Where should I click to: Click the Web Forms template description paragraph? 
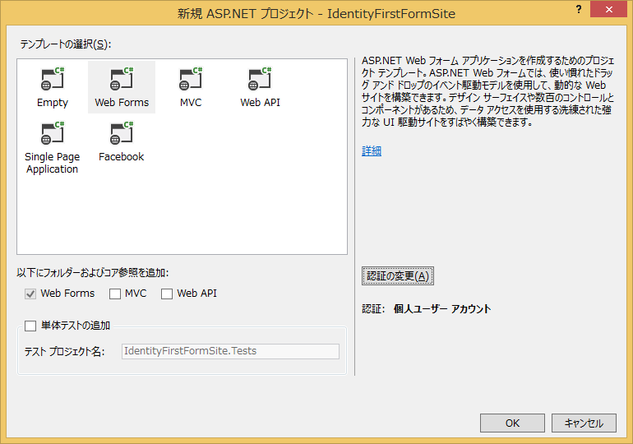(x=487, y=91)
